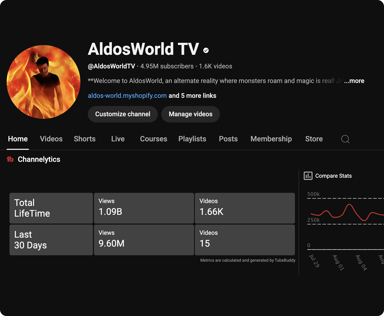Click the 1.6K videos text in header
The height and width of the screenshot is (316, 384).
[216, 66]
